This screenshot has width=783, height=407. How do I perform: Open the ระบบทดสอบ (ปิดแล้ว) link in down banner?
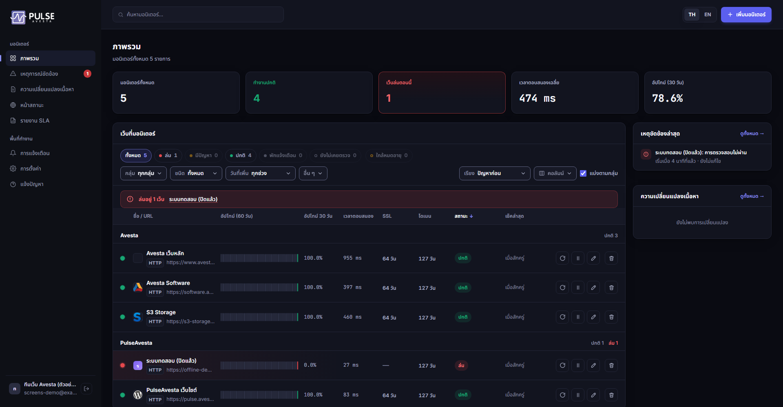coord(193,199)
